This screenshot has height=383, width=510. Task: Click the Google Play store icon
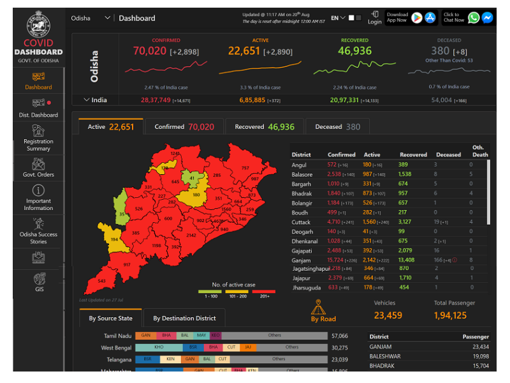click(x=416, y=18)
